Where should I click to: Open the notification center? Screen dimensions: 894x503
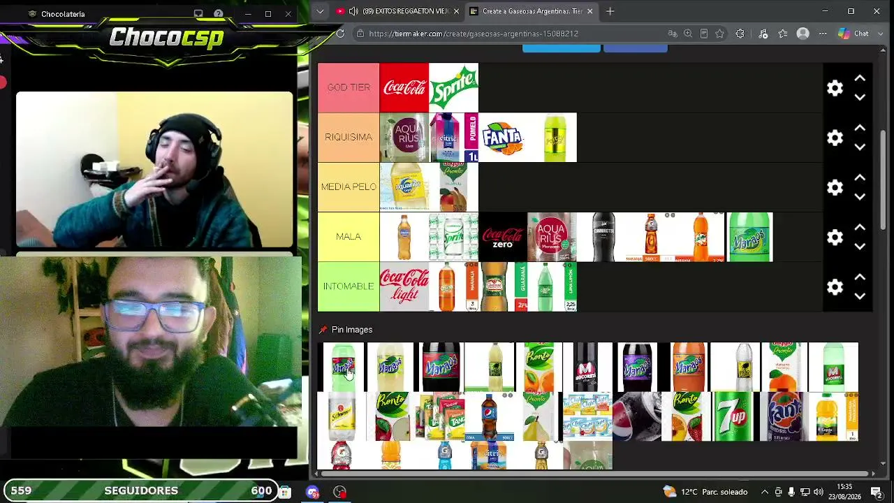[x=877, y=492]
